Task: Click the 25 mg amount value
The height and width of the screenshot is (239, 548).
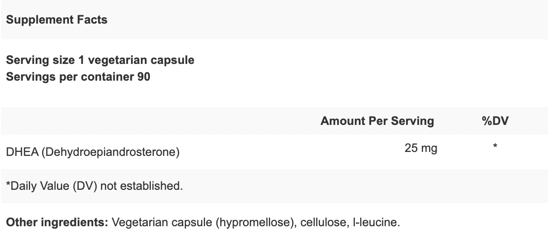Action: pyautogui.click(x=421, y=149)
